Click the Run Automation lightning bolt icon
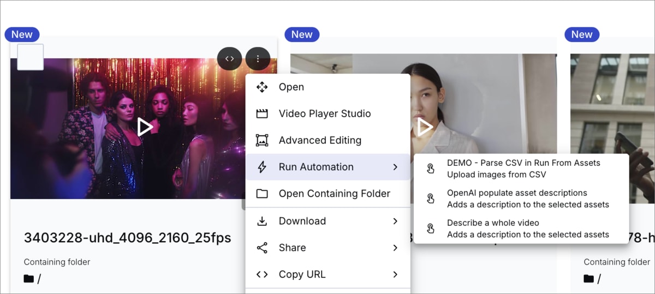The image size is (655, 294). (x=262, y=167)
